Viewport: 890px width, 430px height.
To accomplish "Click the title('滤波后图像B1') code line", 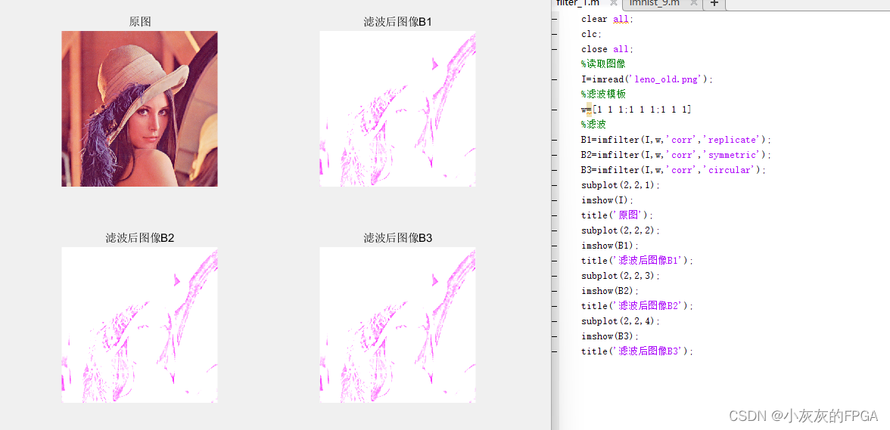I will click(637, 261).
